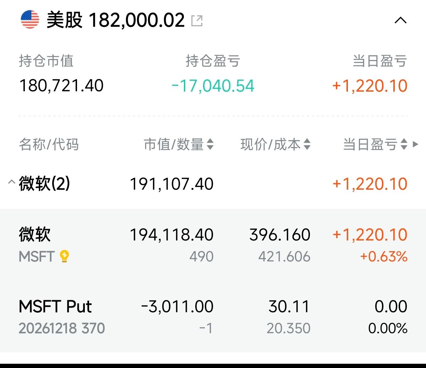This screenshot has width=426, height=368.
Task: Tap the 美股 182,000.02 header title
Action: coord(116,20)
